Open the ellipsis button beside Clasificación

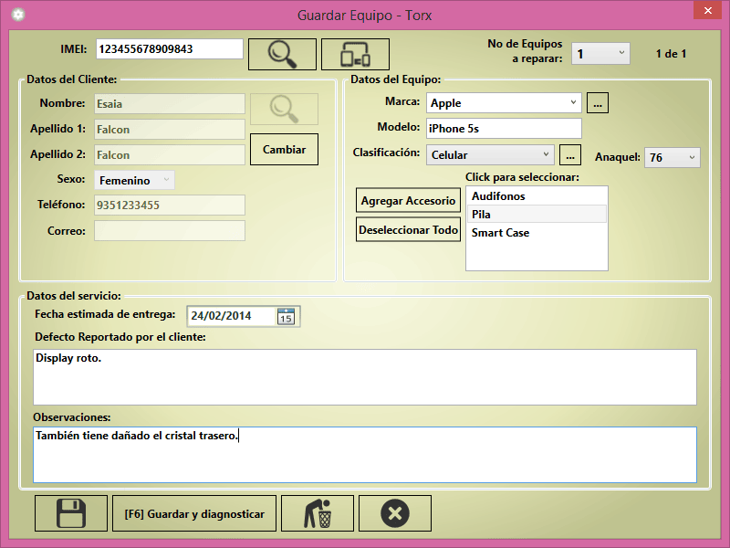(x=569, y=154)
